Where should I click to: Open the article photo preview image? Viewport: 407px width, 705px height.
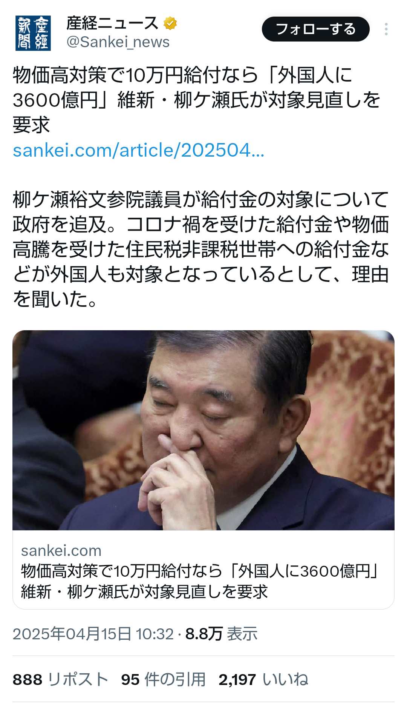pos(203,430)
